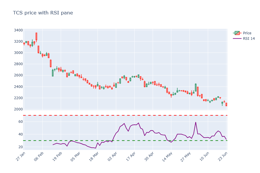Click the '27 May' date label
The width and height of the screenshot is (260, 173).
tap(185, 157)
